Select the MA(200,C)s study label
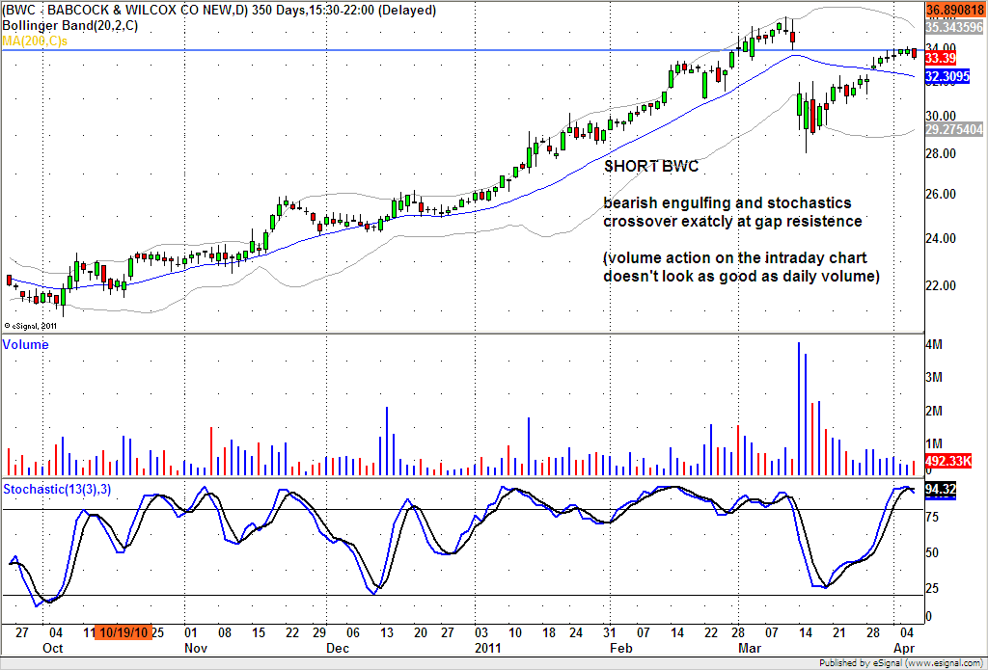The image size is (988, 670). pyautogui.click(x=35, y=40)
